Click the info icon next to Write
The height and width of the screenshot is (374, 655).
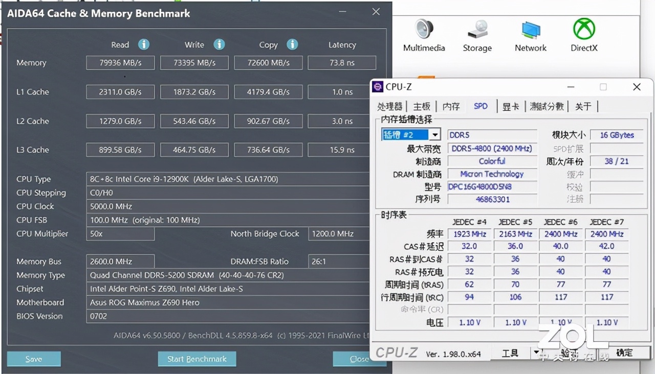[x=219, y=44]
